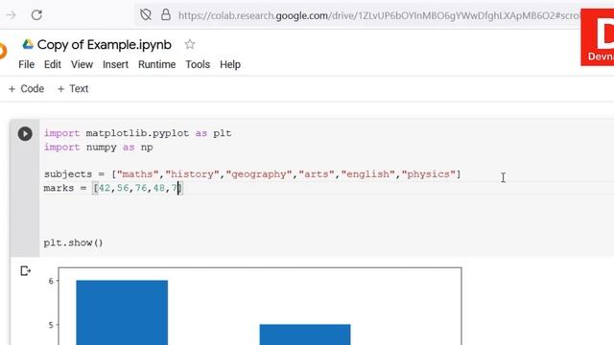Click the import numpy as np line
Viewport: 614px width, 345px height.
click(x=98, y=148)
